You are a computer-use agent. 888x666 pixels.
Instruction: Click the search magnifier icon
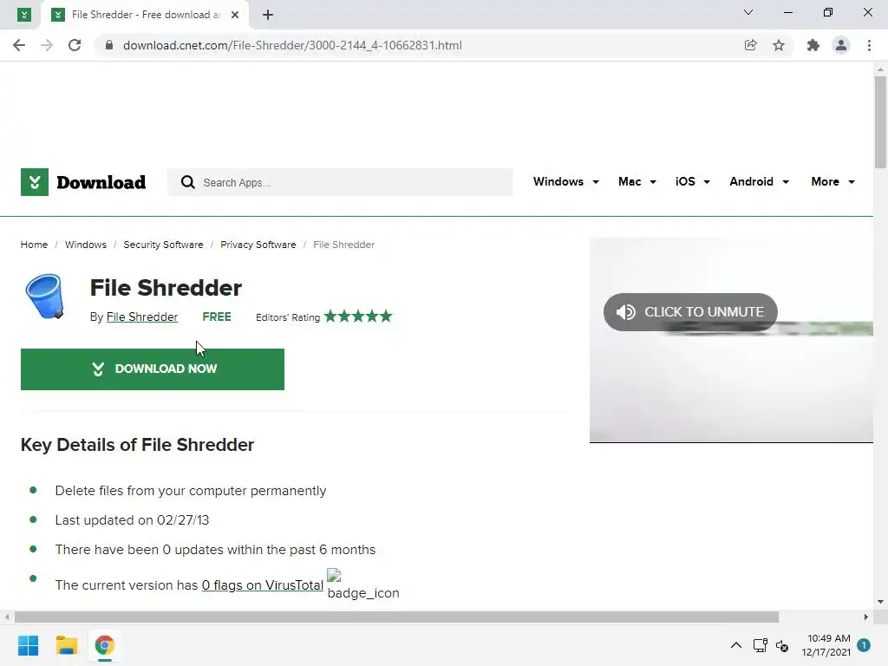coord(187,182)
